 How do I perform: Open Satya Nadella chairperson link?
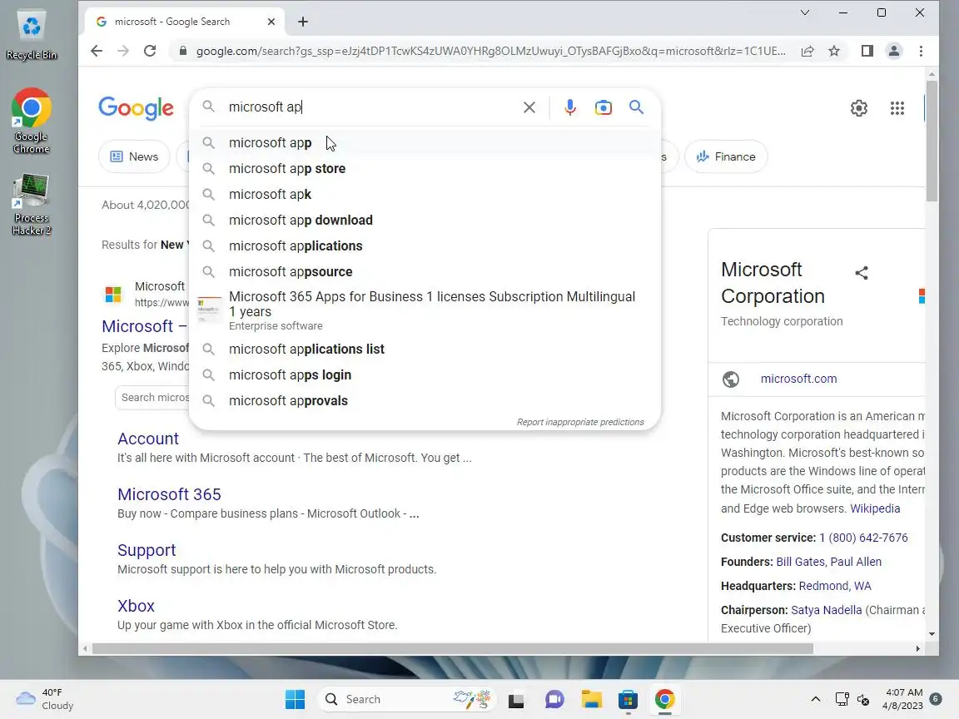click(x=827, y=610)
